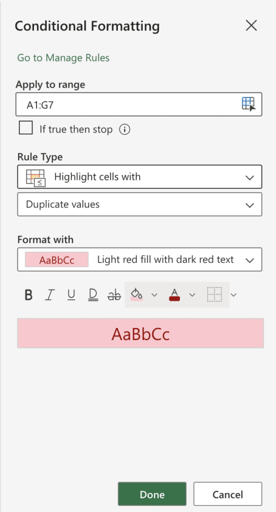This screenshot has height=512, width=276.
Task: Apply Strikethrough formatting
Action: click(114, 295)
